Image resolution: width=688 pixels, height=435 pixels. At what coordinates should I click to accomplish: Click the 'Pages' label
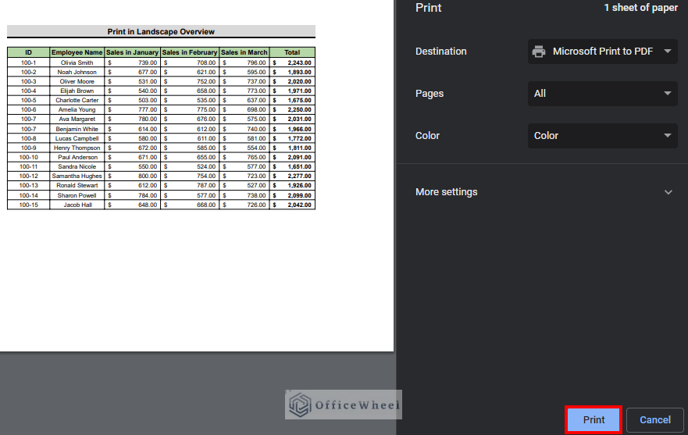coord(430,94)
